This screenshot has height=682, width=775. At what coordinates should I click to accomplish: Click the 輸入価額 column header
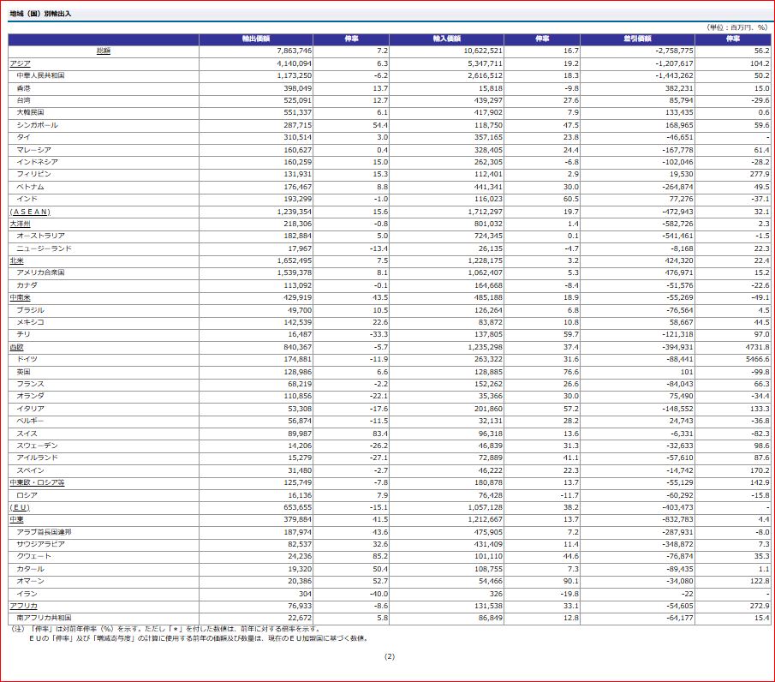(447, 39)
